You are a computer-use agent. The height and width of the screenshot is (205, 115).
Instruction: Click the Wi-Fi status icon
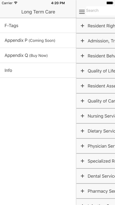(16, 3)
